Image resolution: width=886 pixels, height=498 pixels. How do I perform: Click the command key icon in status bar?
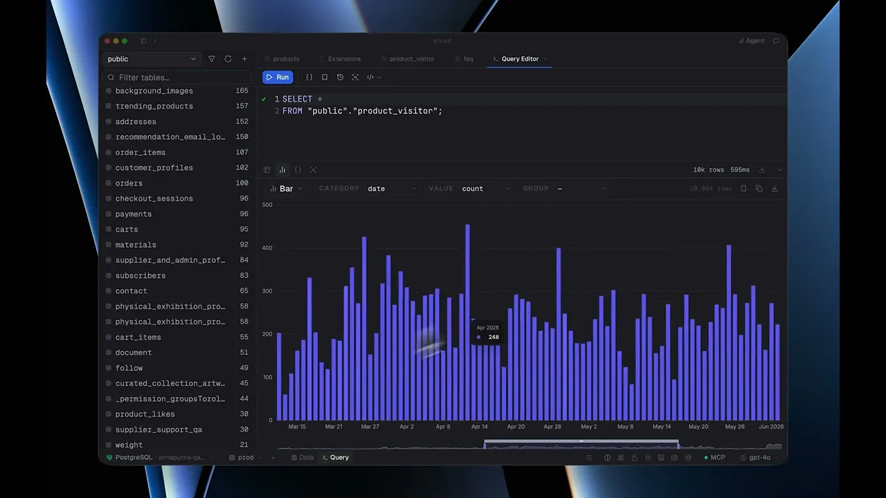[620, 458]
